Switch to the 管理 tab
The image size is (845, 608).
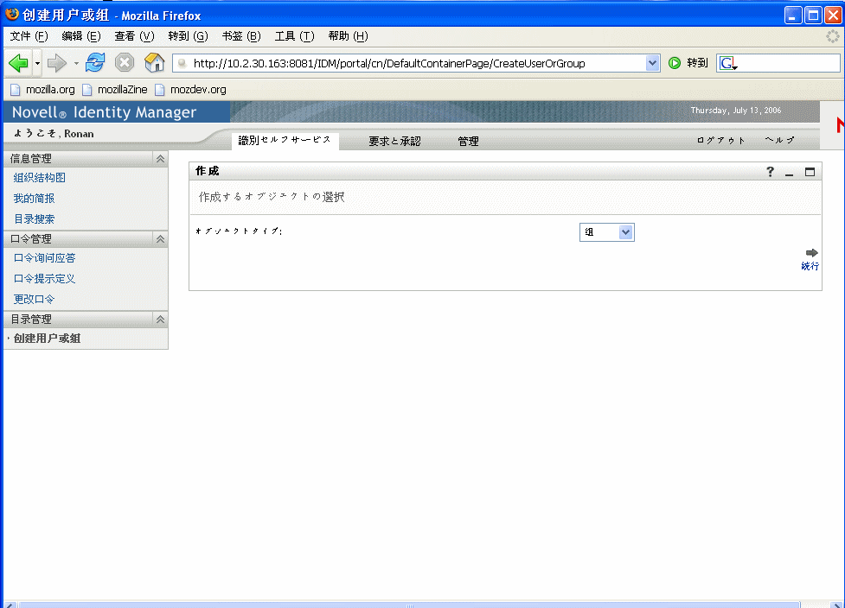(468, 141)
